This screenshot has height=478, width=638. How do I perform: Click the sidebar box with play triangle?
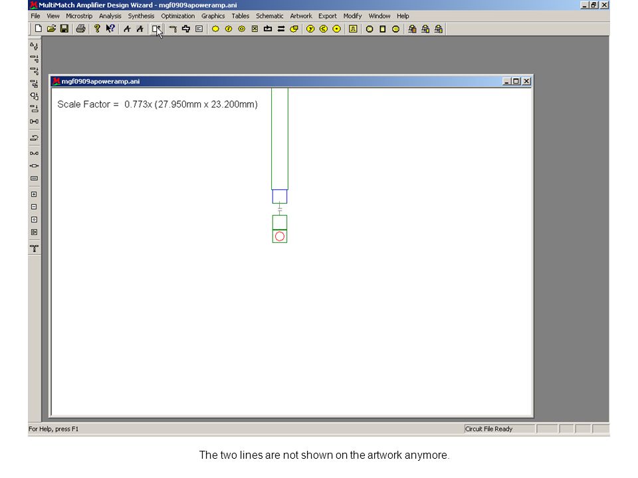[x=34, y=232]
